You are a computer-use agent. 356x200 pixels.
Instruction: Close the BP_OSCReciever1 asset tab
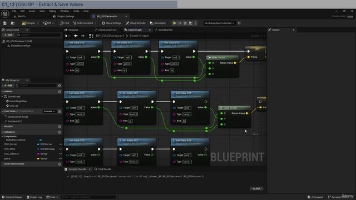click(126, 16)
